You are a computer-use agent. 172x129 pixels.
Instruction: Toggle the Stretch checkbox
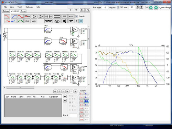click(x=77, y=17)
